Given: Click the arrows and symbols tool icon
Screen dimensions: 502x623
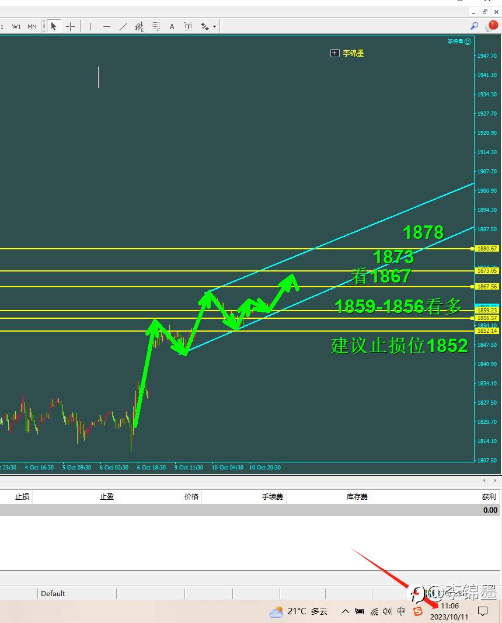Looking at the screenshot, I should [205, 27].
